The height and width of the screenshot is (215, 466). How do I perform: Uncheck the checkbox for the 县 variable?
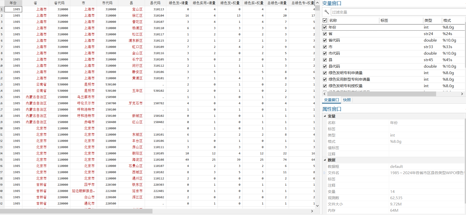[x=325, y=60]
